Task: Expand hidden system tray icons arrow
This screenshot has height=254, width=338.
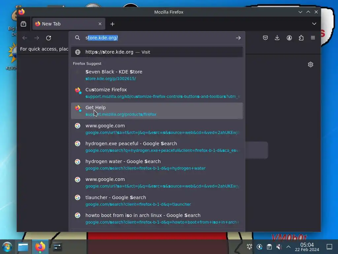Action: pos(288,247)
